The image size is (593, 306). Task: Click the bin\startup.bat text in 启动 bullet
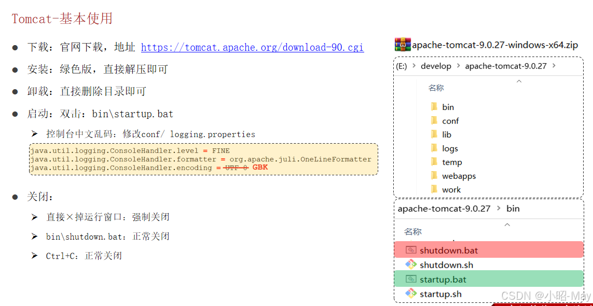[x=133, y=114]
